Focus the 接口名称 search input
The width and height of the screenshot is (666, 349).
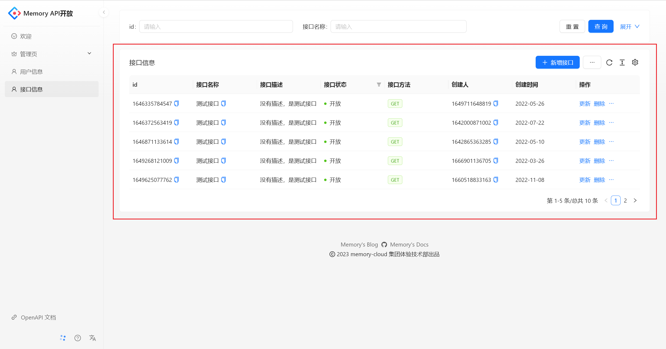398,27
